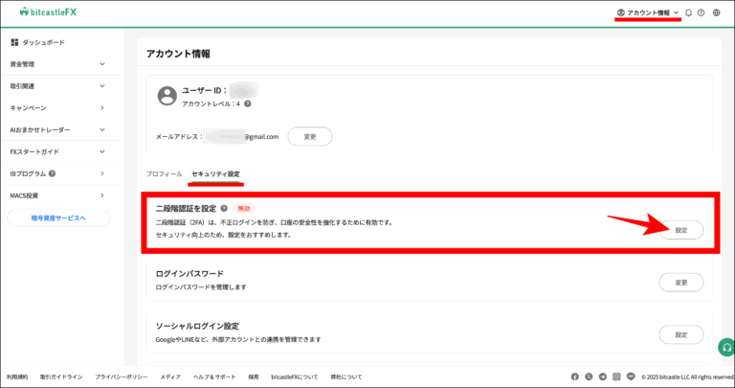Image resolution: width=735 pixels, height=388 pixels.
Task: Open the LINE footer icon
Action: tap(631, 377)
